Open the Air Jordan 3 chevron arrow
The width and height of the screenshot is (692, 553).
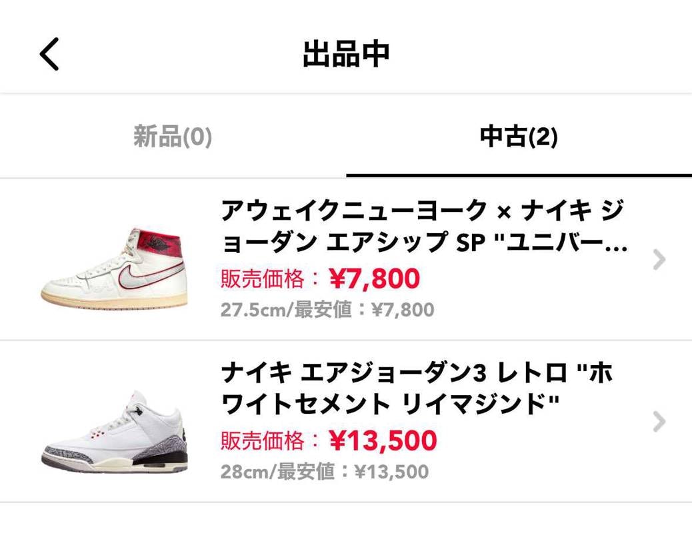[x=659, y=421]
